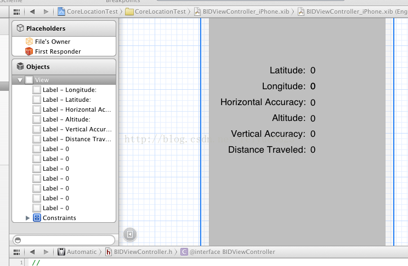The width and height of the screenshot is (408, 266).
Task: Open @interface BIDViewController symbol menu
Action: point(232,252)
